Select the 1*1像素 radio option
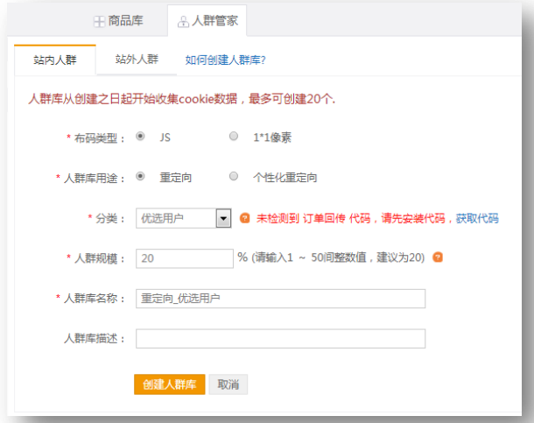The image size is (534, 423). point(233,137)
